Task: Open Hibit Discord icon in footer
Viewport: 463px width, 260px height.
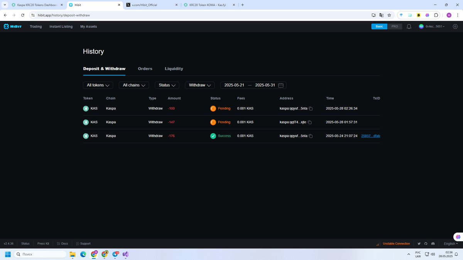Action: [433, 244]
